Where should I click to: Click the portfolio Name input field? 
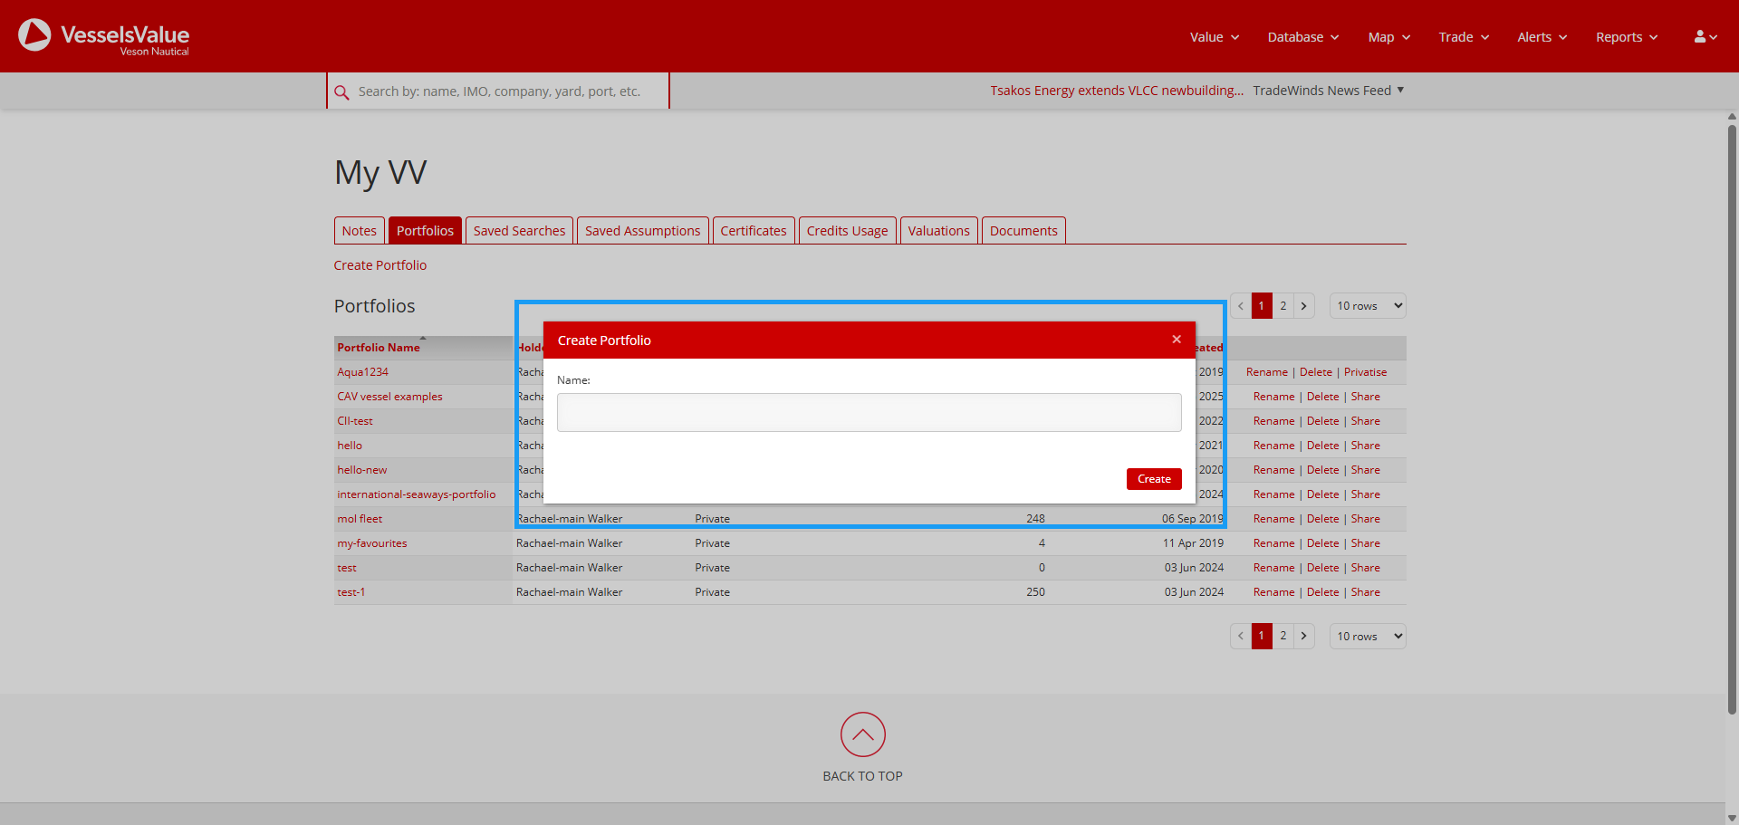[x=869, y=413]
